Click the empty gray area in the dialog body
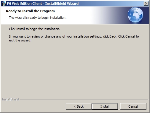The height and width of the screenshot is (113, 150). coord(75,69)
